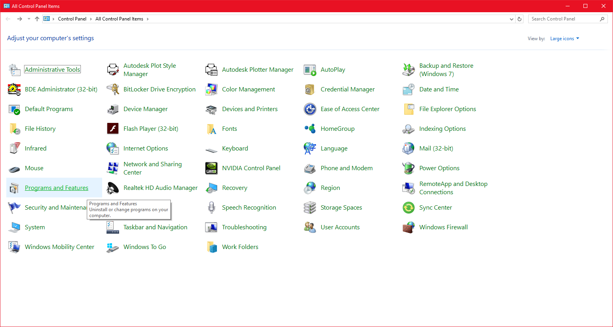Open the HomeGroup icon
613x327 pixels.
tap(310, 129)
